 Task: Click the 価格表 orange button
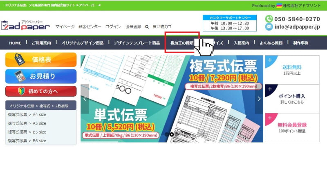pos(41,60)
